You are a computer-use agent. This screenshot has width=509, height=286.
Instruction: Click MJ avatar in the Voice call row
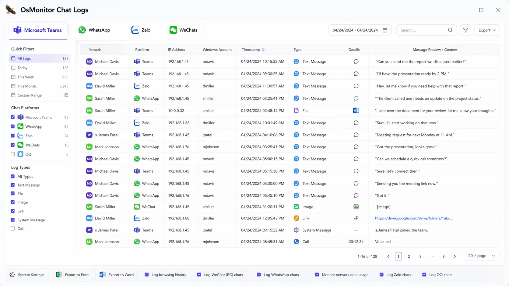[x=89, y=242]
